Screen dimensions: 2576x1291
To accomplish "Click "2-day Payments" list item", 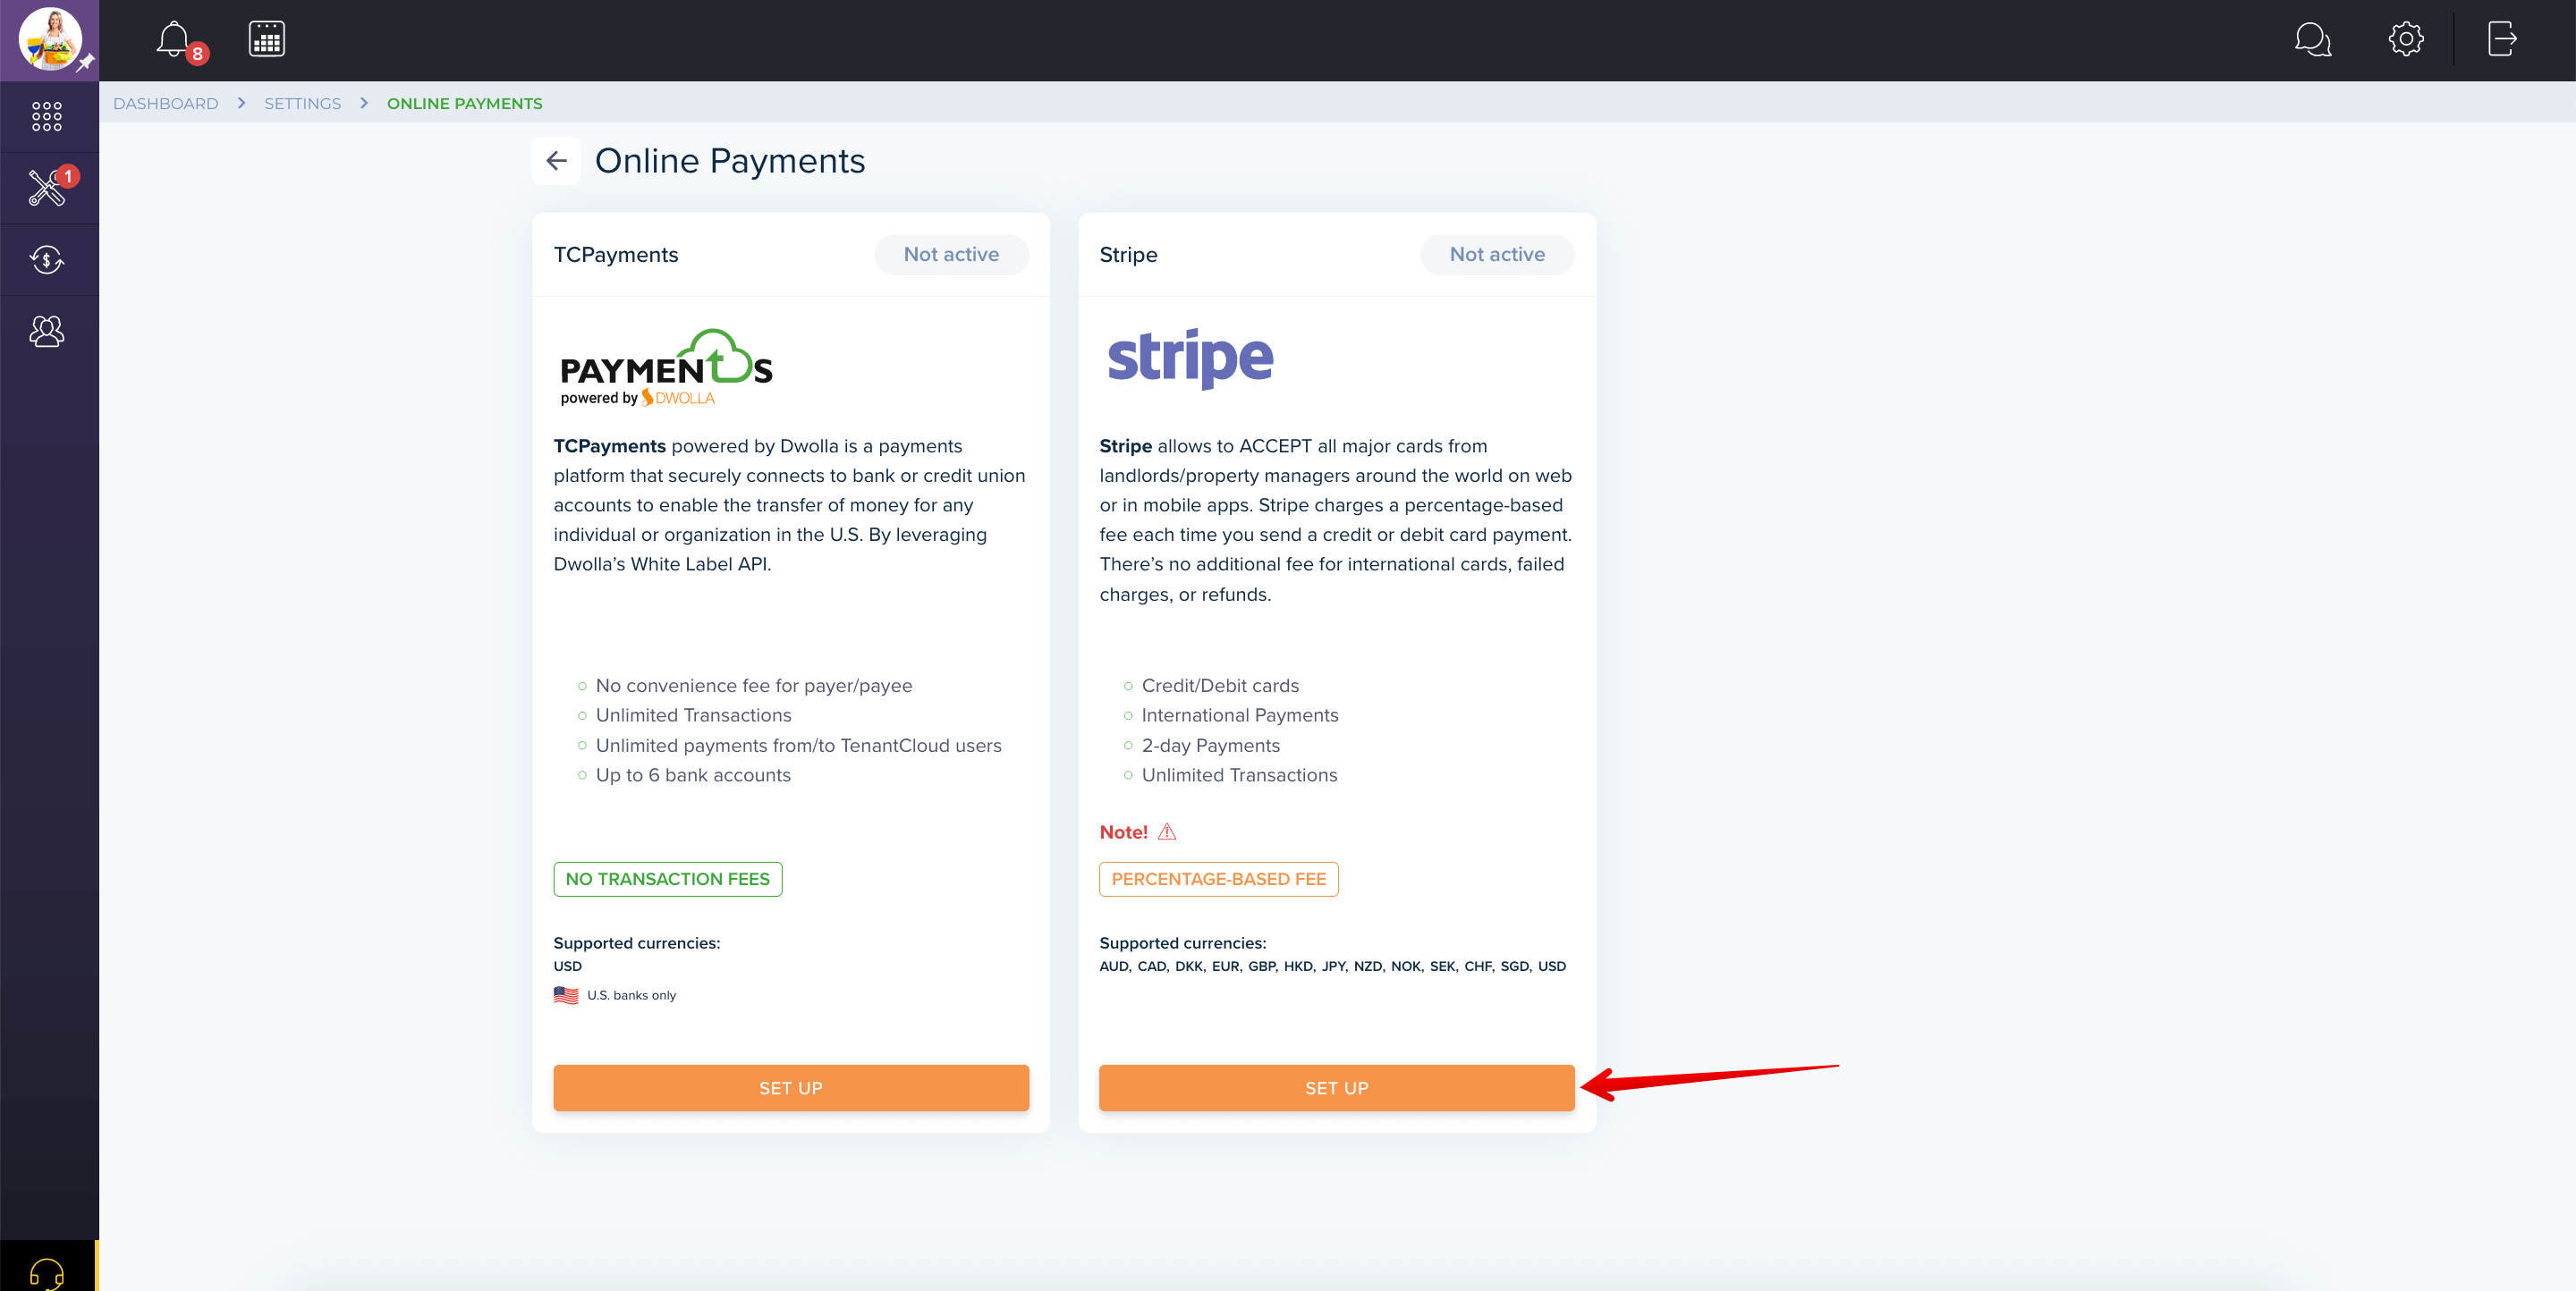I will coord(1210,746).
